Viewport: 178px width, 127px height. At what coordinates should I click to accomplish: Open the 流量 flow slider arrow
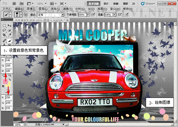[114, 15]
